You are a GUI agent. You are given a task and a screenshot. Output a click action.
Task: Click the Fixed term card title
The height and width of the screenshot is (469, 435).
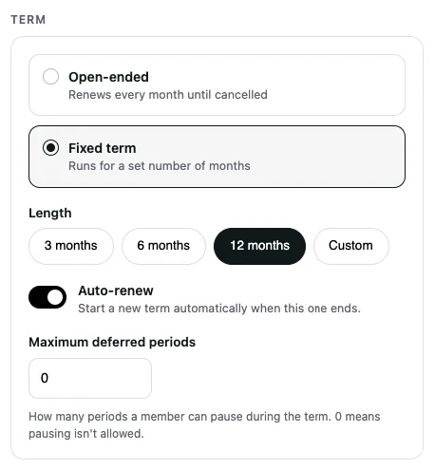103,148
